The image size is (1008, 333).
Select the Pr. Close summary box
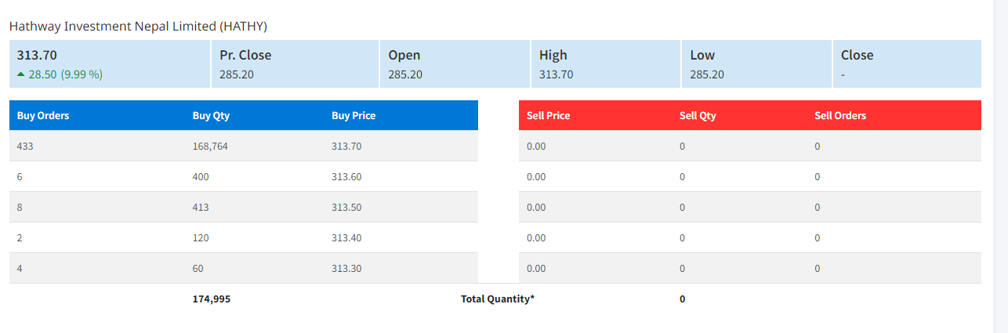click(295, 64)
